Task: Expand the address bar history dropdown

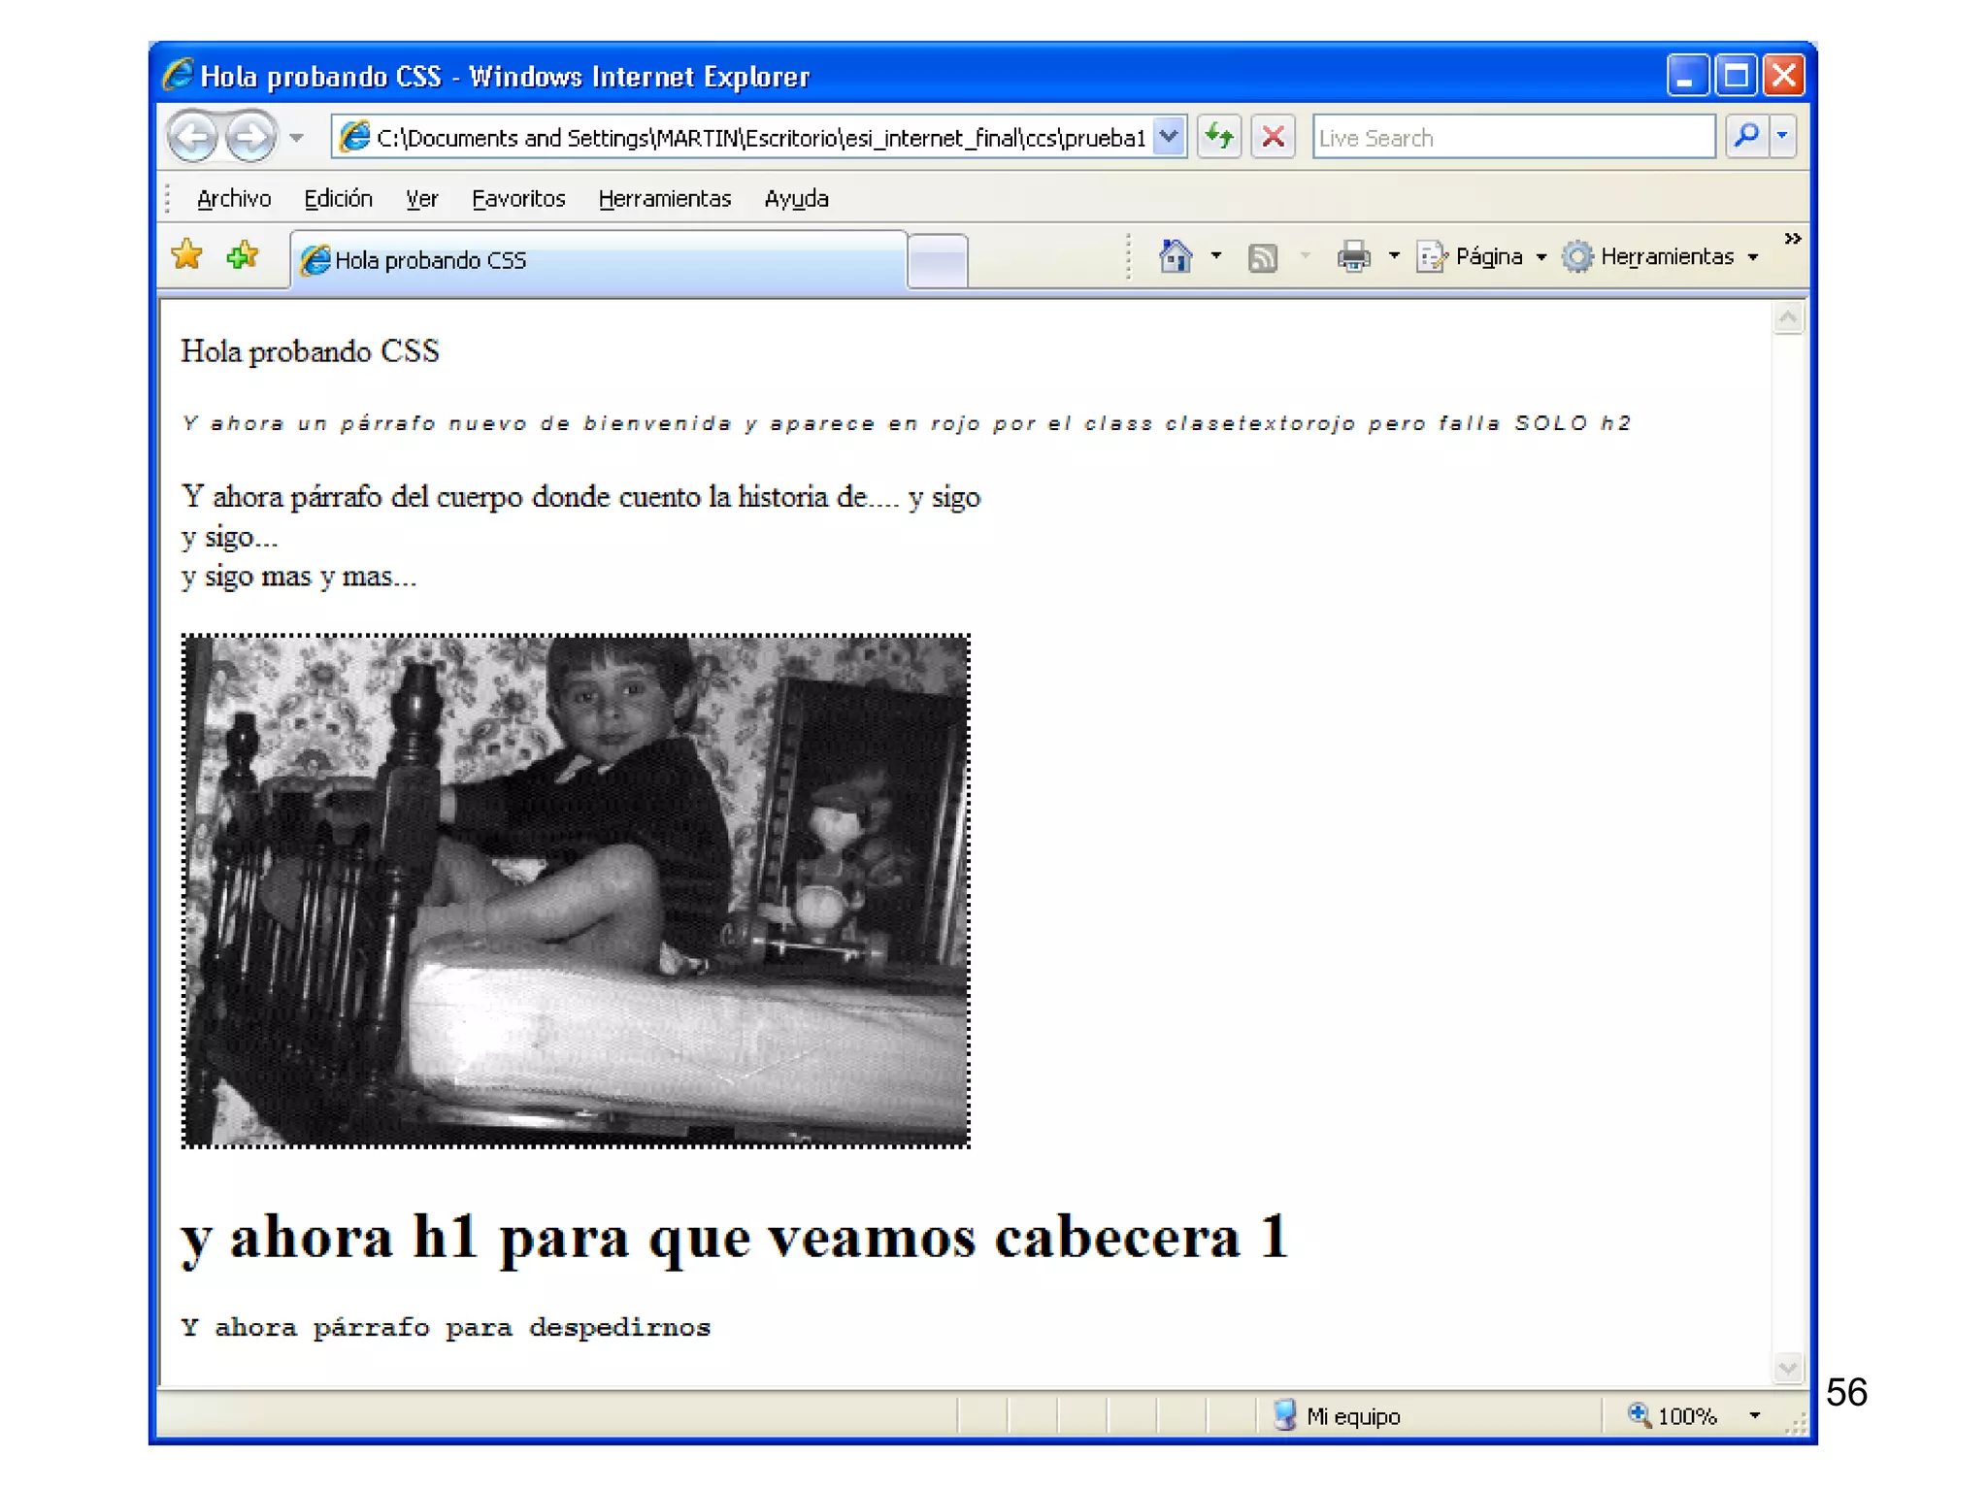Action: pos(1170,137)
